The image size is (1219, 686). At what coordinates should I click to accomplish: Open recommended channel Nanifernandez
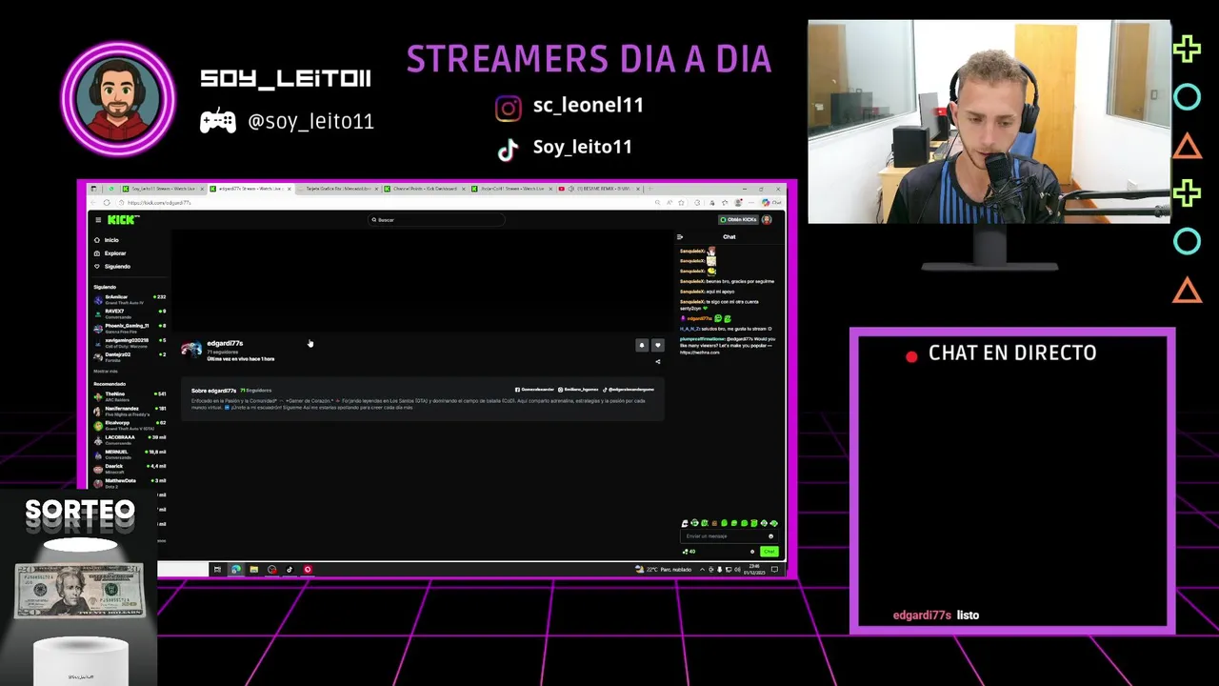tap(130, 410)
